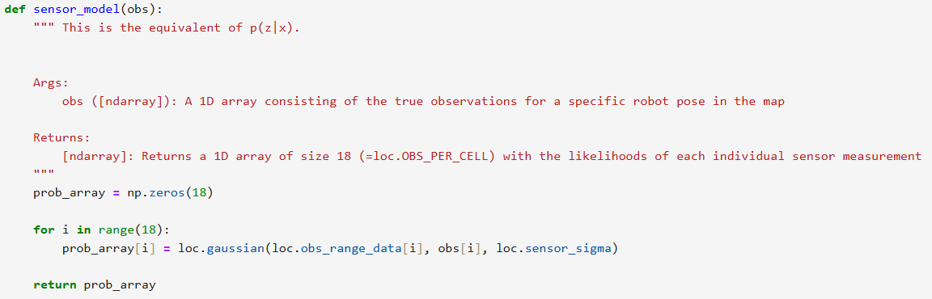
Task: Click prob_array in the return statement
Action: point(120,284)
